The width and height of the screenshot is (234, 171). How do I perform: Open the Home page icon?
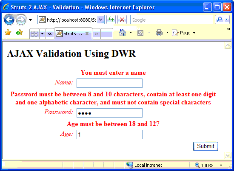[123, 33]
